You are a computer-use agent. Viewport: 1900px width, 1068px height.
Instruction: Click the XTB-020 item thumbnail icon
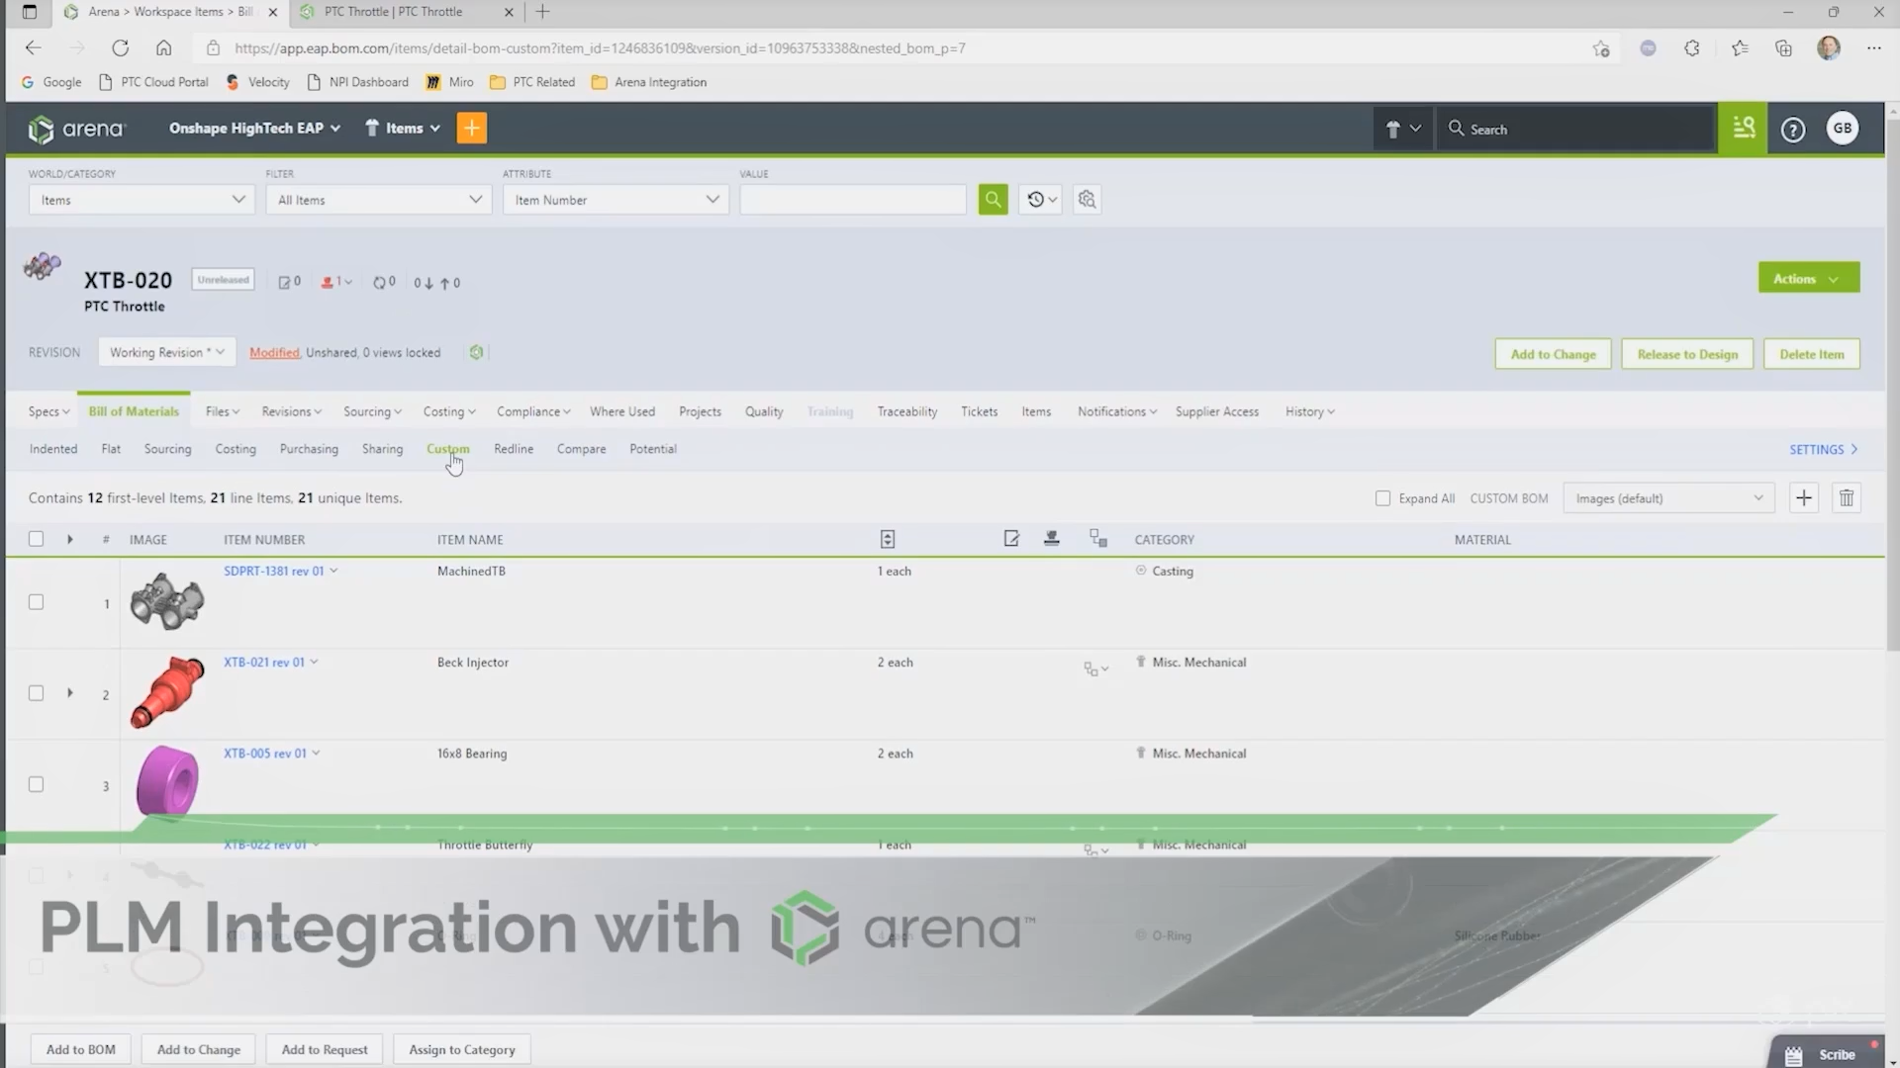click(43, 267)
